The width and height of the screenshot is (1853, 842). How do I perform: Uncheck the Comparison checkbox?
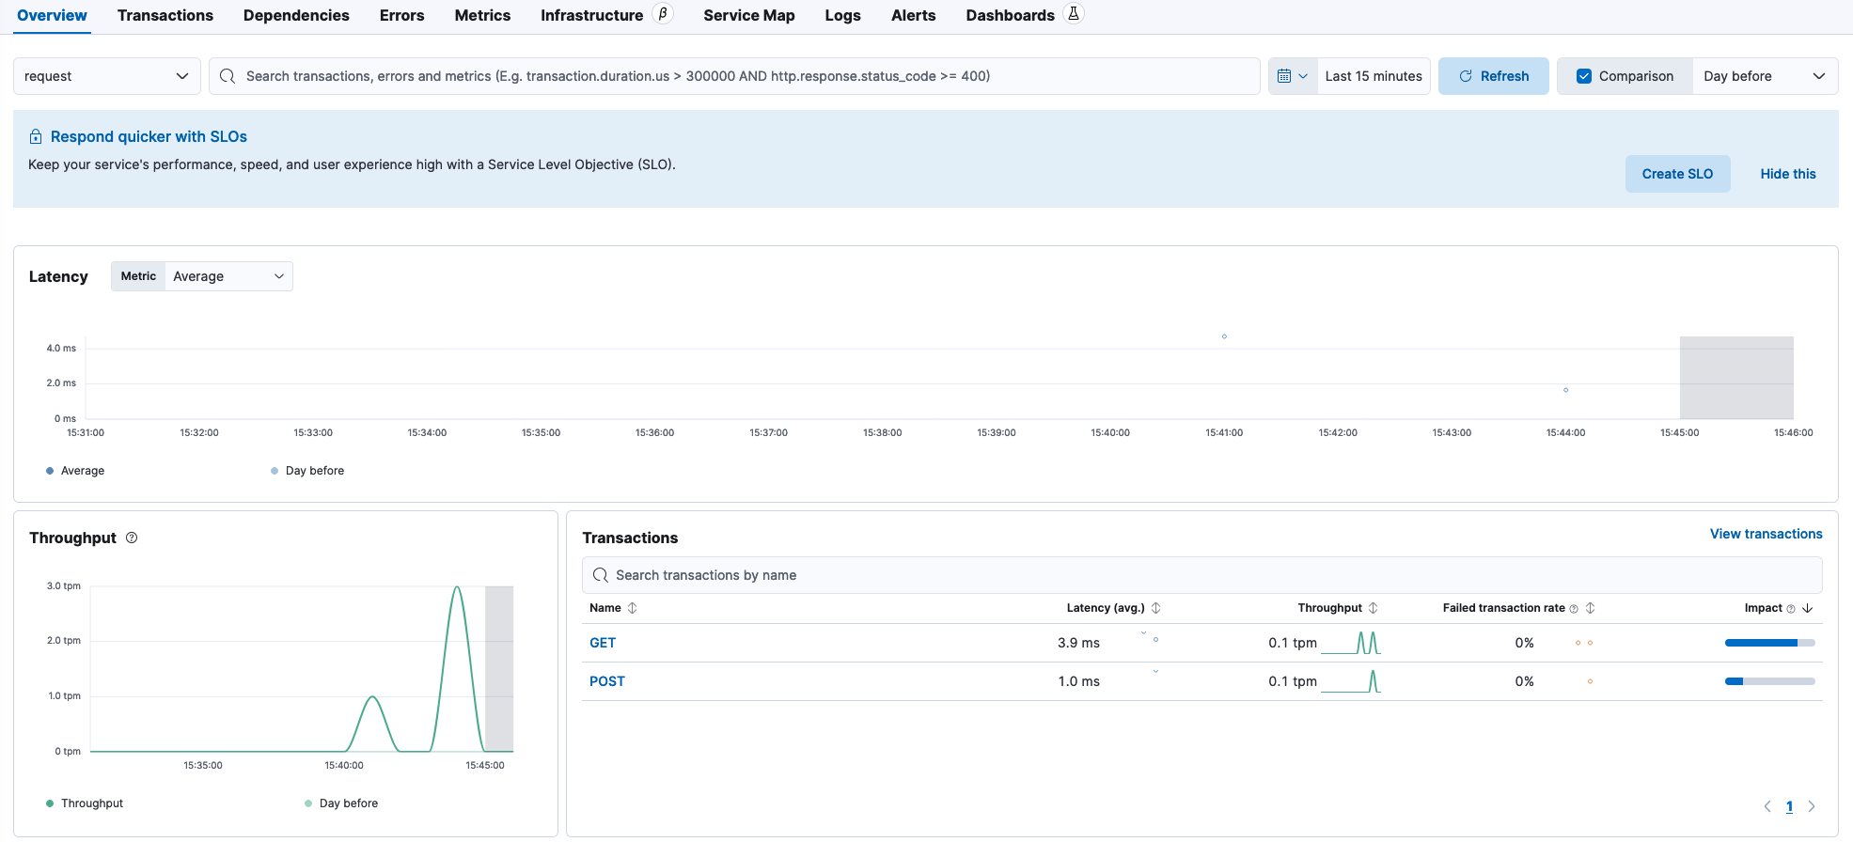coord(1584,76)
